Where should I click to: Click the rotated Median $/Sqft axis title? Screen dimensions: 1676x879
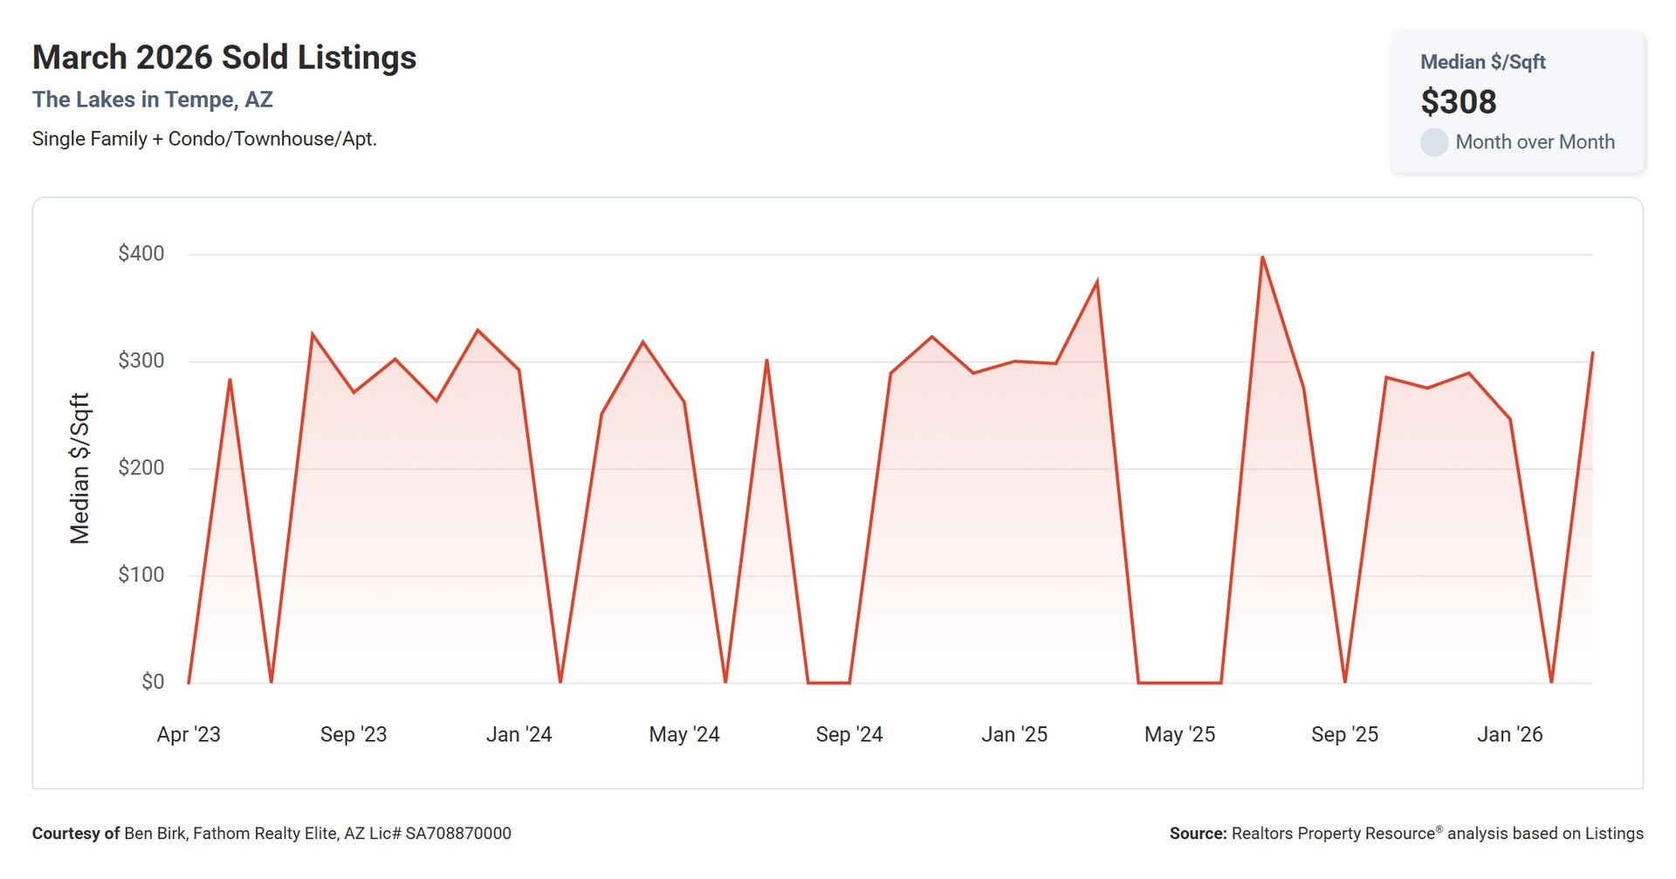(x=79, y=469)
